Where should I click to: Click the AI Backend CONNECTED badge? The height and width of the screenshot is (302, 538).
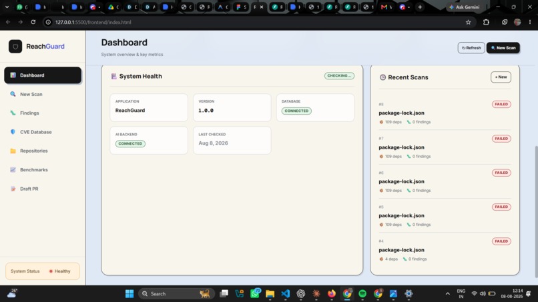130,143
